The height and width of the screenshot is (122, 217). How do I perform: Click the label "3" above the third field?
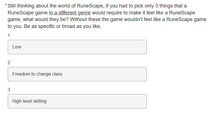coord(9,90)
